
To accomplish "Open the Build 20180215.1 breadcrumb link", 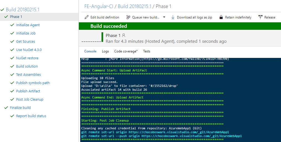I will click(x=134, y=6).
